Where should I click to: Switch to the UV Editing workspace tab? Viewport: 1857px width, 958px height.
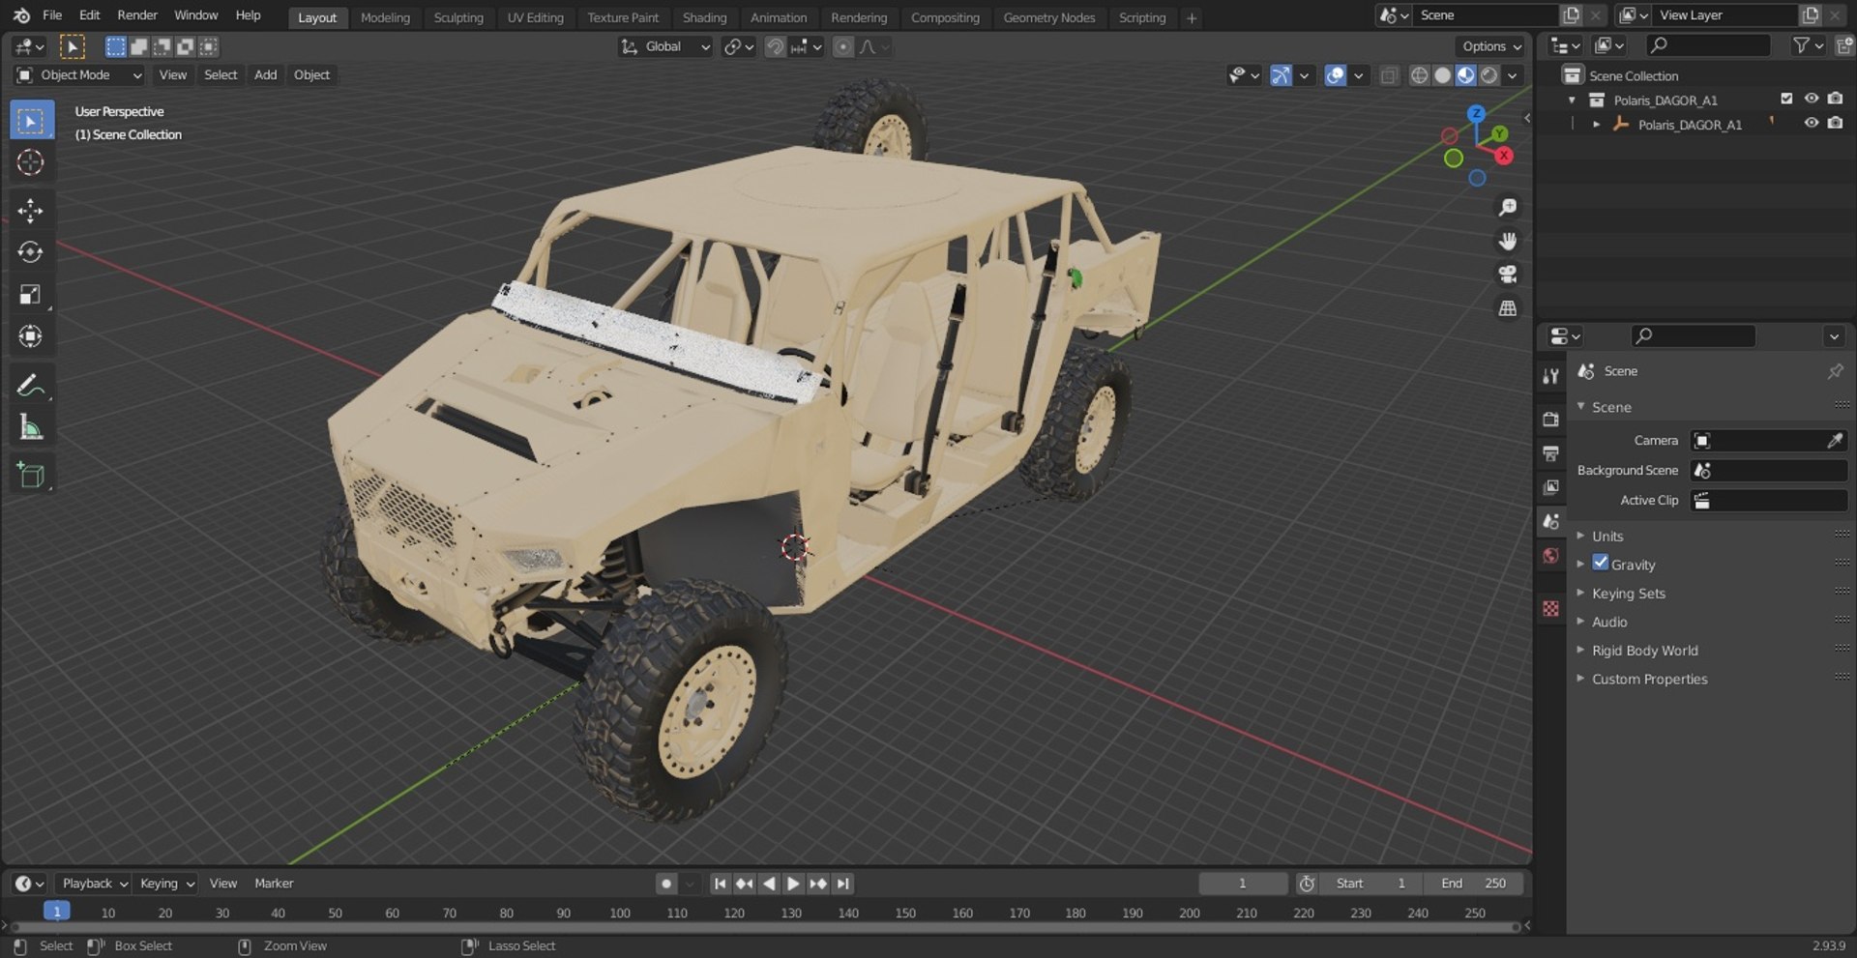(x=535, y=17)
